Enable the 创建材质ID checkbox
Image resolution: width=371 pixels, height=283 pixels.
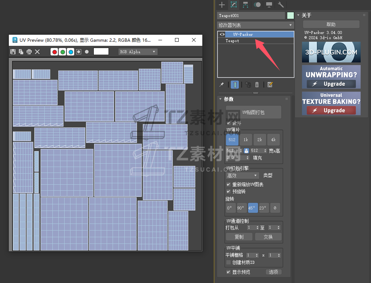click(x=229, y=262)
